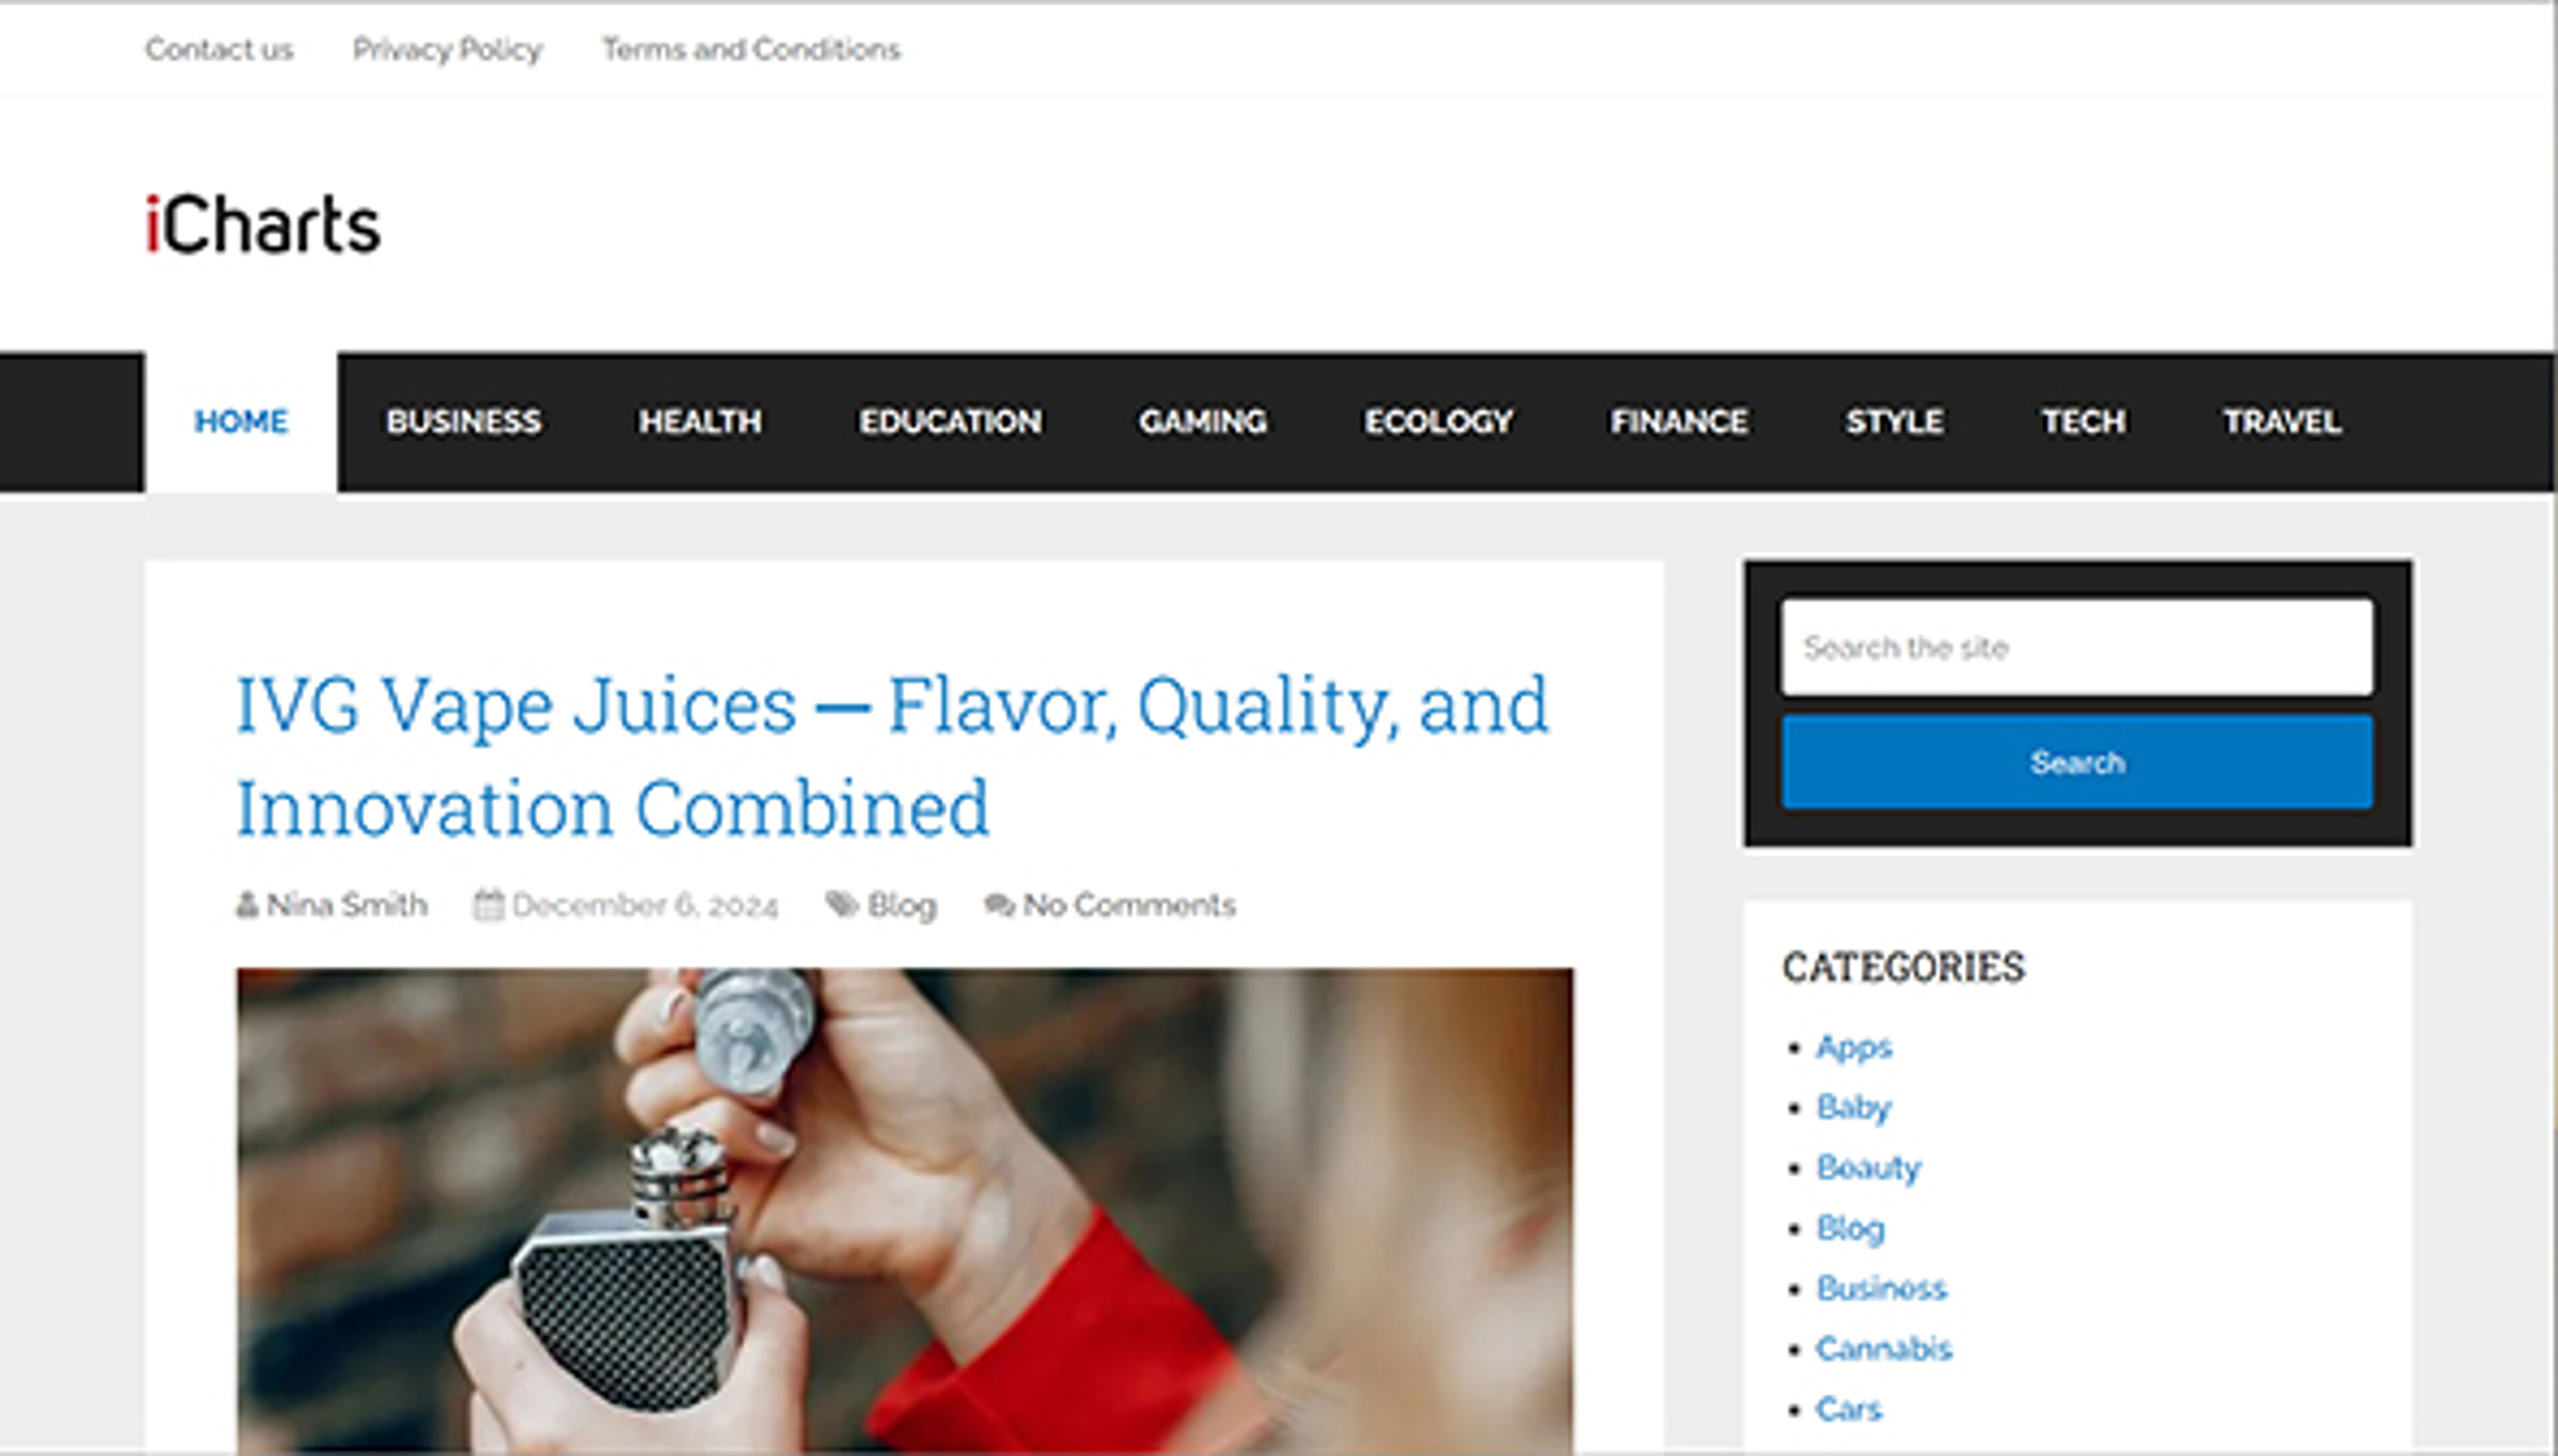Open the IVG Vape Juices article title

point(892,756)
